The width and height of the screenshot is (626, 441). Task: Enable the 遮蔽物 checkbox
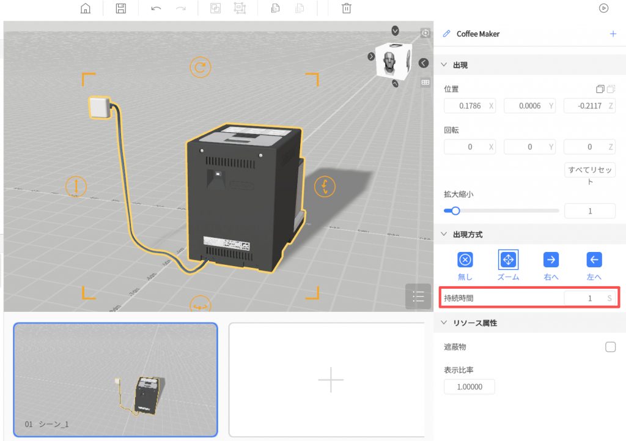(x=609, y=347)
